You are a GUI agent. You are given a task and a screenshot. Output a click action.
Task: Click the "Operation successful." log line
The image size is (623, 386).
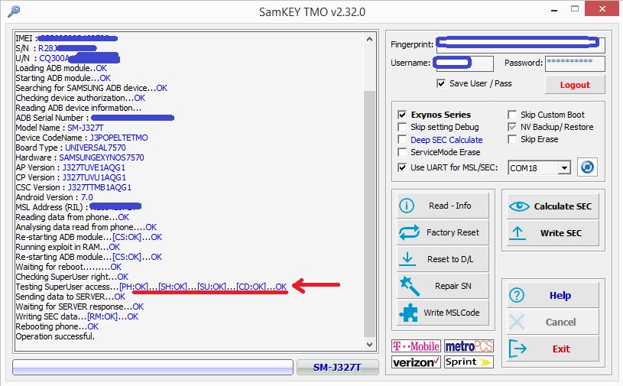click(x=55, y=337)
